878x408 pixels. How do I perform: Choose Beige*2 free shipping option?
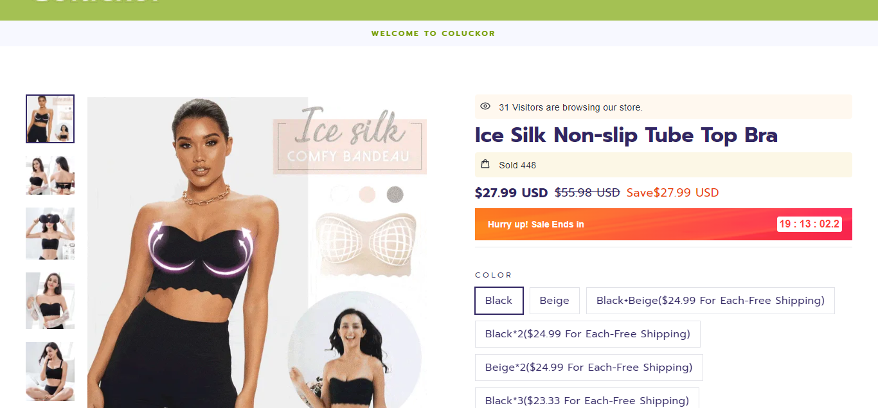(589, 368)
